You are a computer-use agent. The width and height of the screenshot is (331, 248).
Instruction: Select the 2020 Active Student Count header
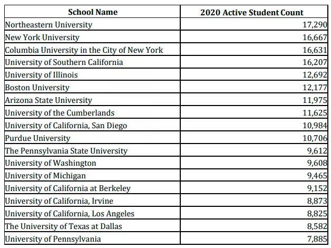point(254,12)
